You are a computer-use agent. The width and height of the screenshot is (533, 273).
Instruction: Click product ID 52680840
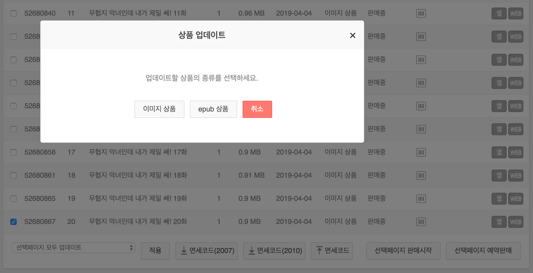click(x=40, y=13)
